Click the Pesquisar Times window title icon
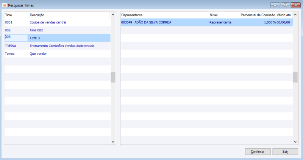The width and height of the screenshot is (303, 160). click(x=5, y=5)
